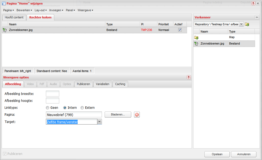
Task: Select the Afbeelding tab
Action: click(13, 84)
